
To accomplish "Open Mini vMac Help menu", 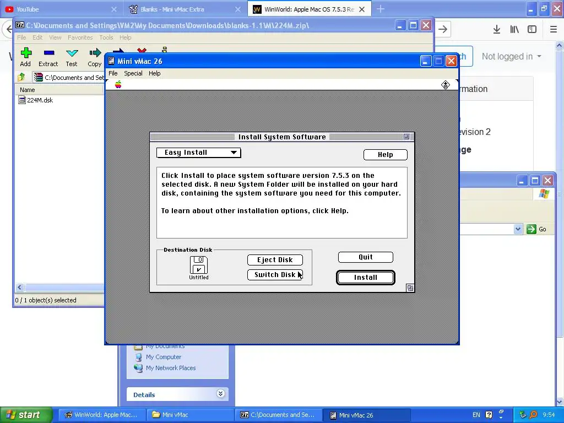I will coord(154,73).
